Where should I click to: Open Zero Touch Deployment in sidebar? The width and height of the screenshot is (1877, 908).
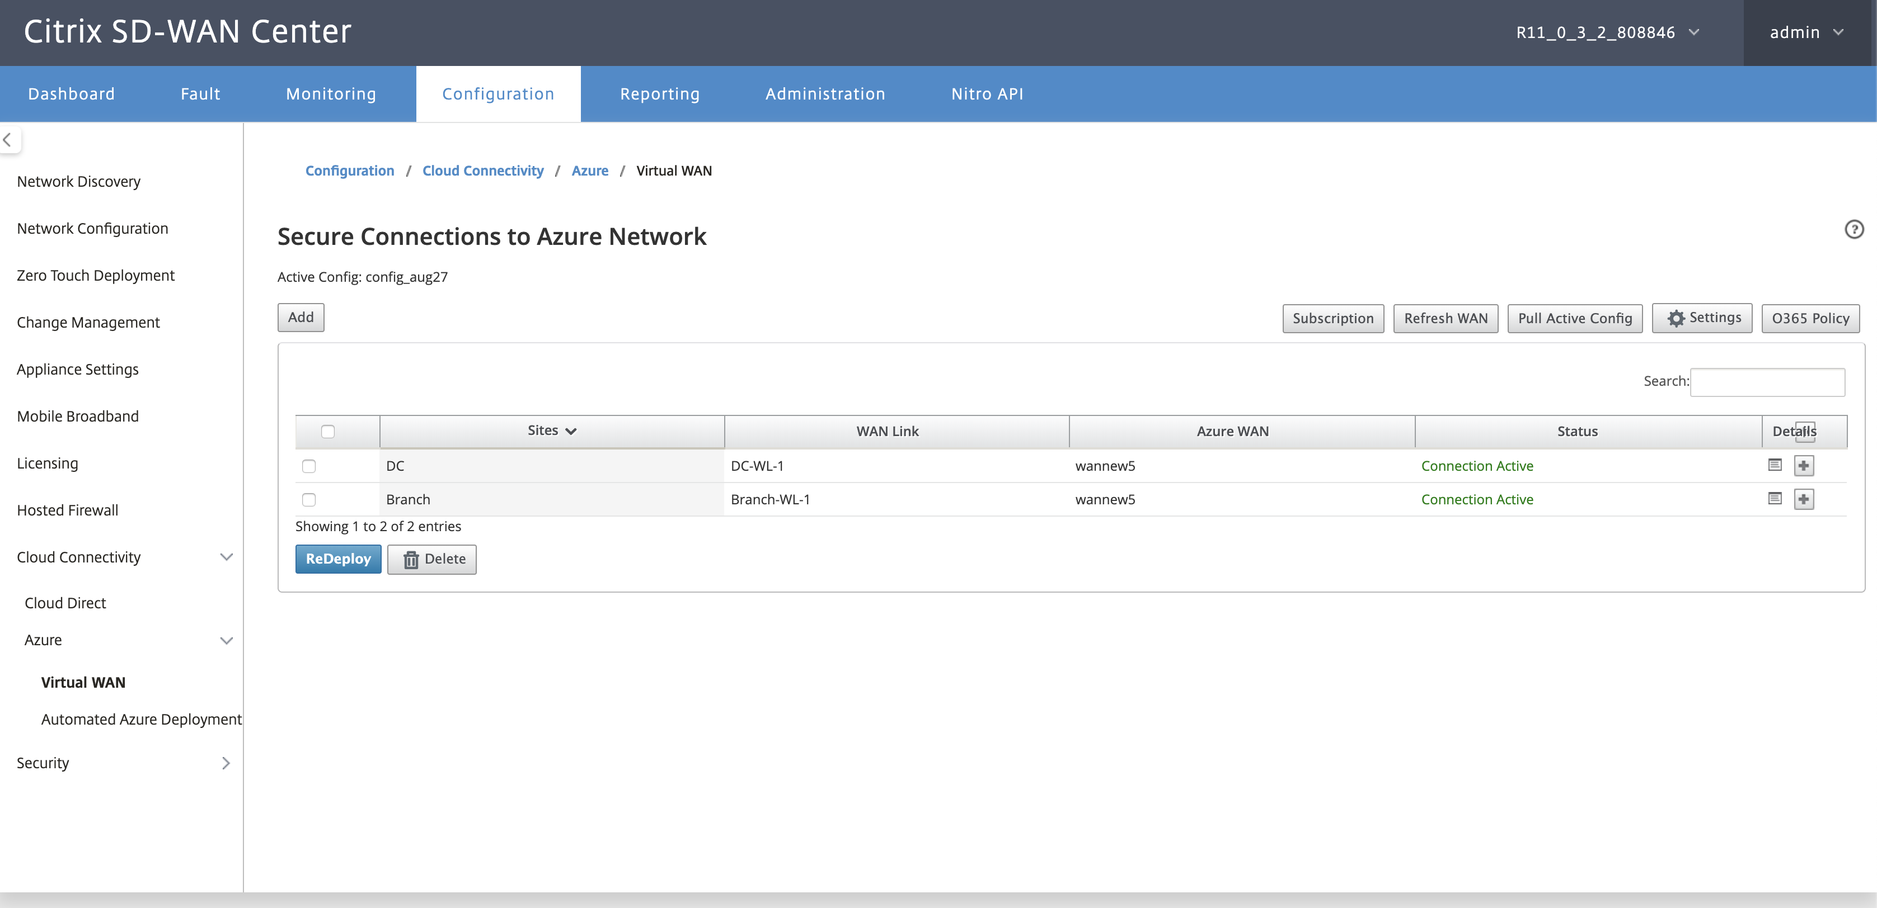point(96,275)
